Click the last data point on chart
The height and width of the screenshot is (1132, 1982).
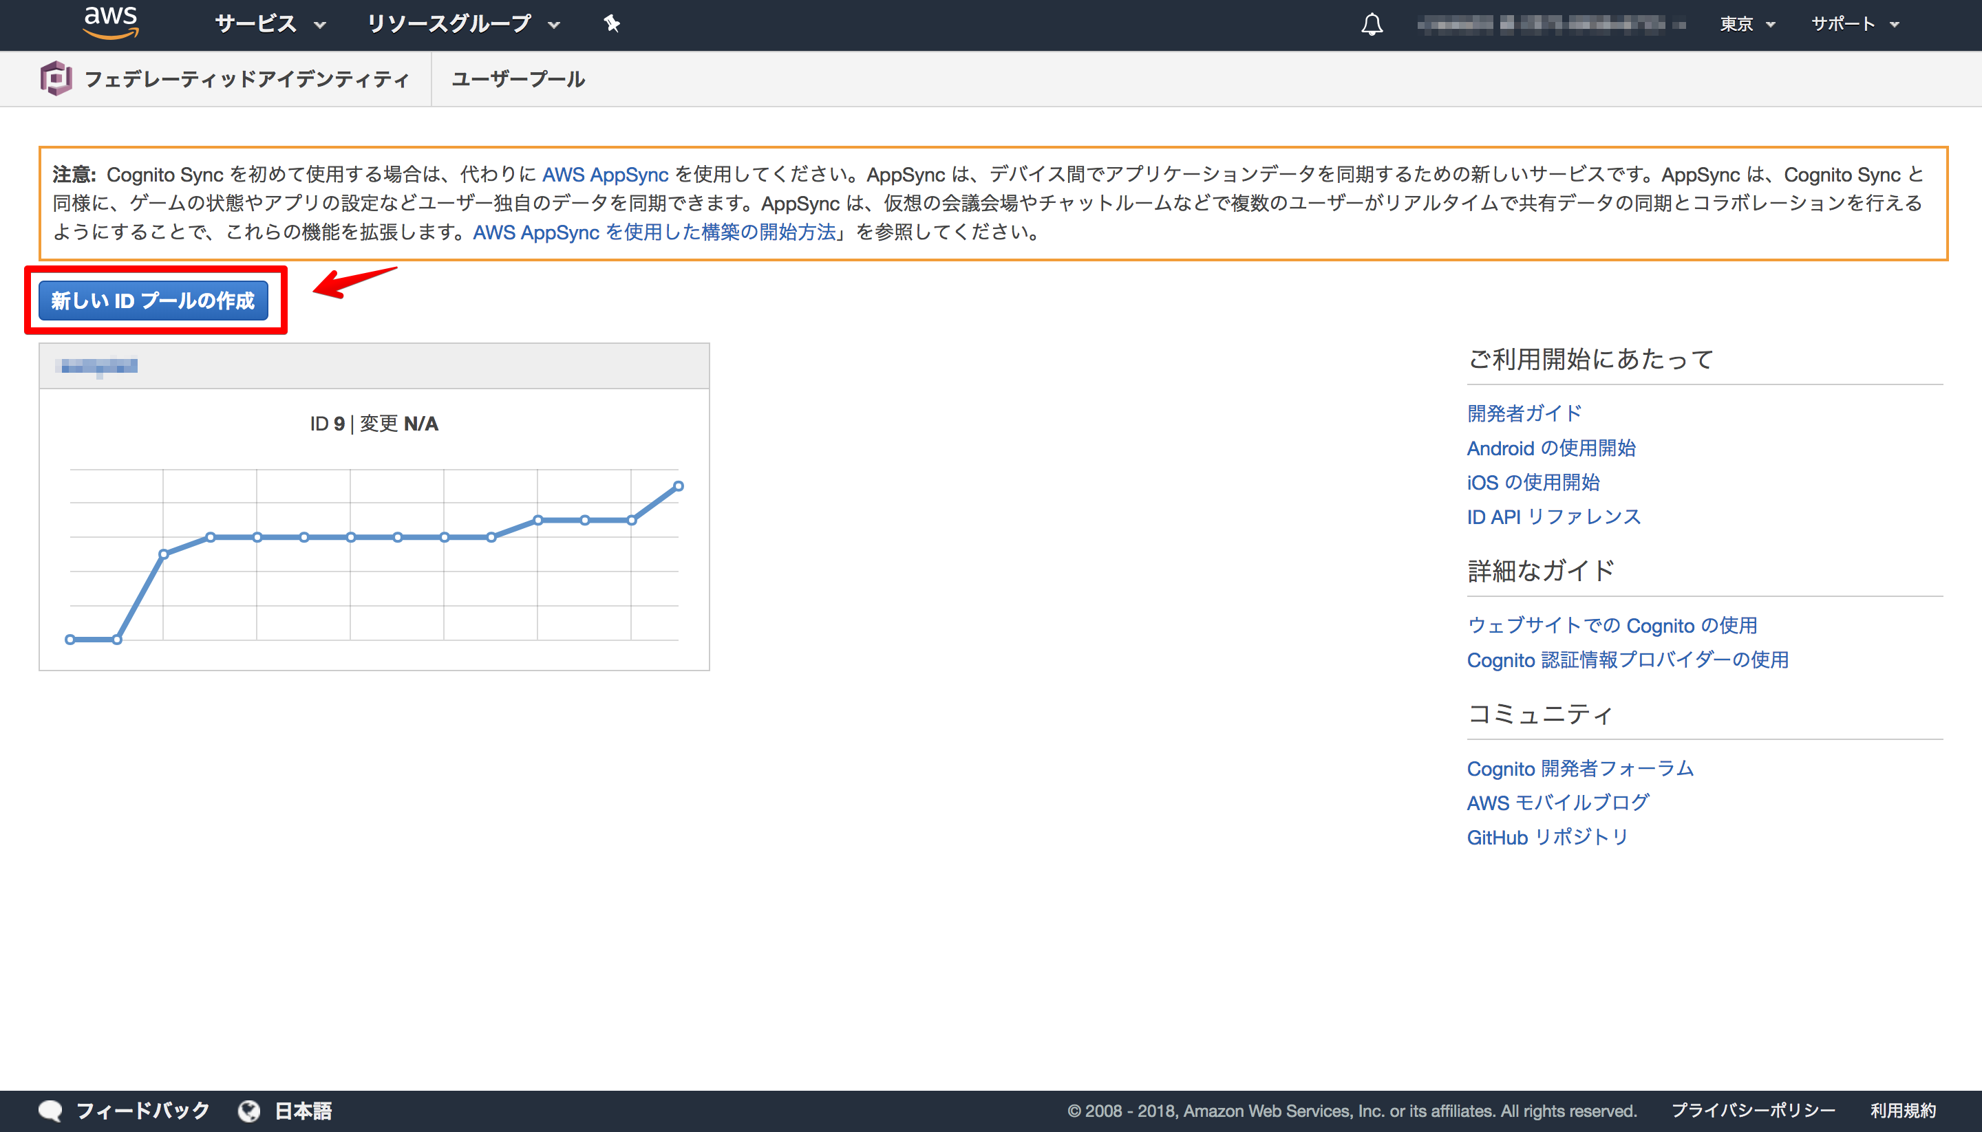coord(679,486)
